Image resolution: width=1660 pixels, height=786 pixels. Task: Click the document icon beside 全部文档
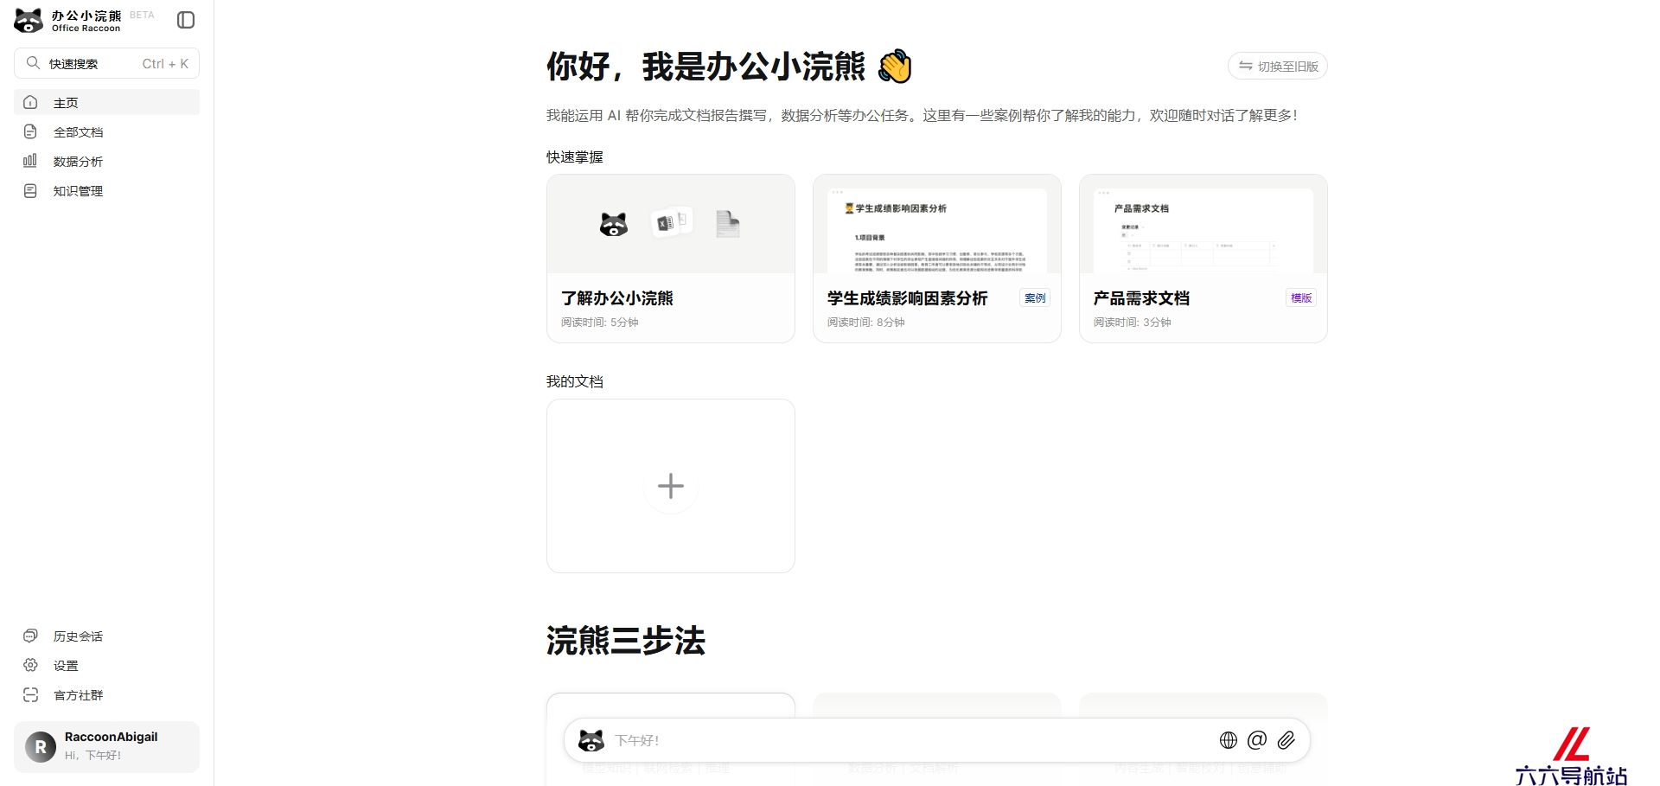(x=30, y=131)
